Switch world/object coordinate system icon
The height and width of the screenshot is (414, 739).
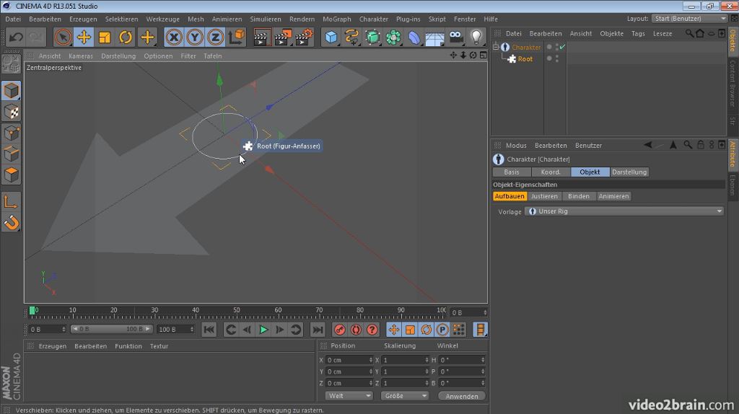pyautogui.click(x=237, y=38)
